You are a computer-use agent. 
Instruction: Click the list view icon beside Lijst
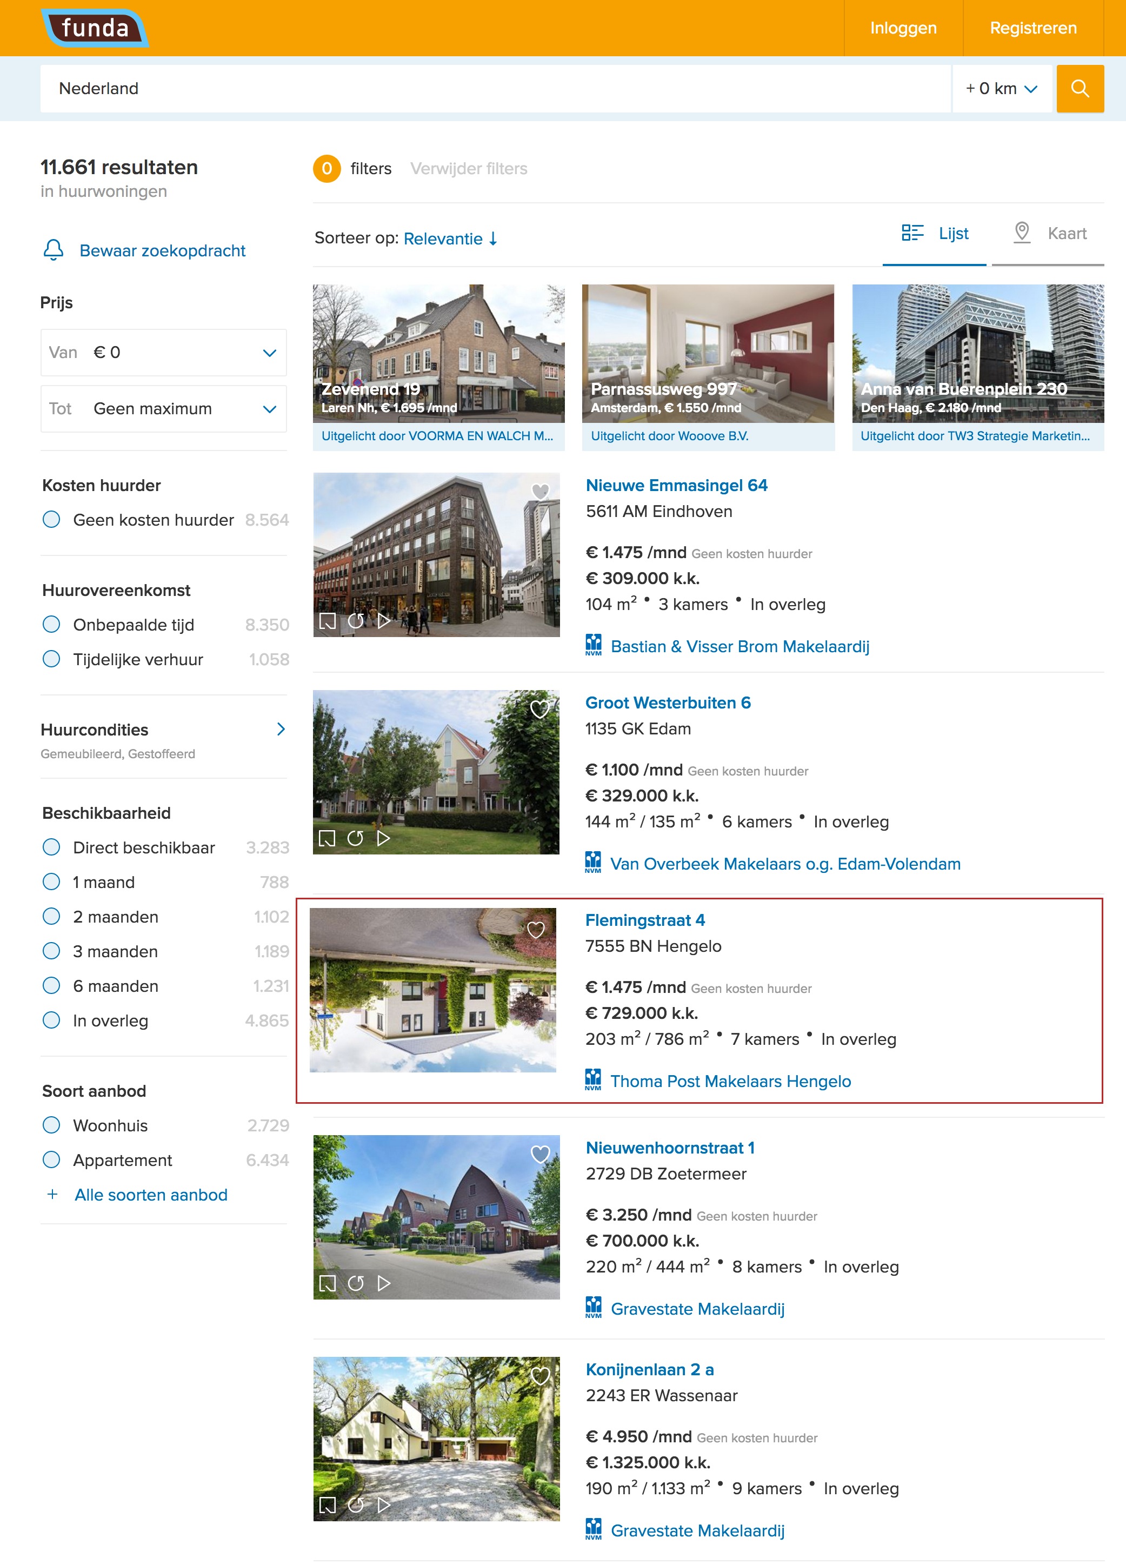click(x=912, y=233)
